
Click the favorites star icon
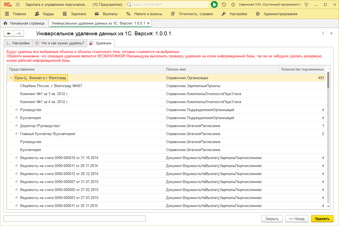[233, 5]
